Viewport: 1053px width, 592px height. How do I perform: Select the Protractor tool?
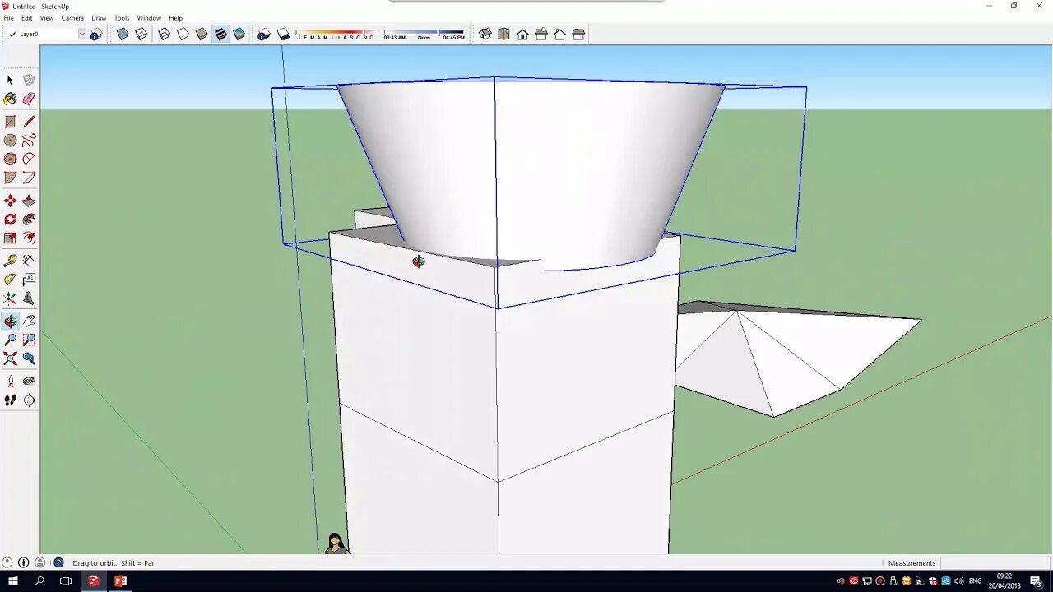10,279
